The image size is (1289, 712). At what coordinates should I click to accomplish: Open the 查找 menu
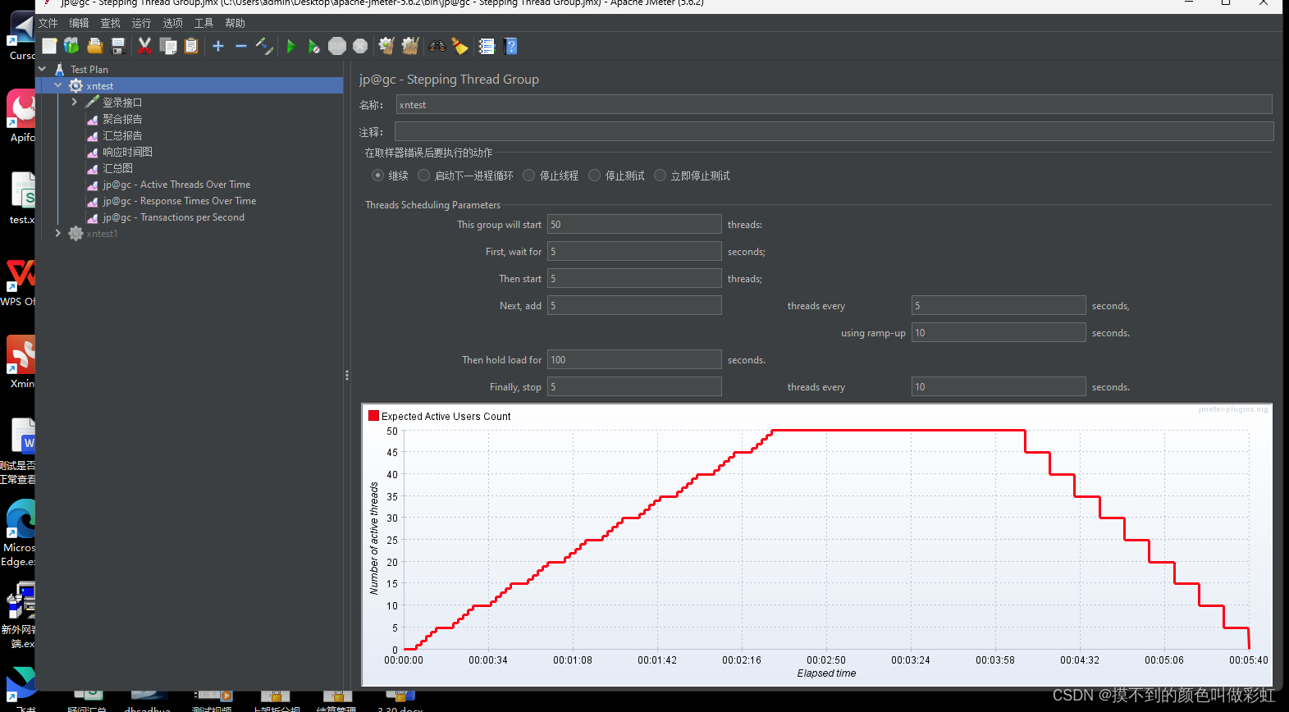(x=110, y=23)
